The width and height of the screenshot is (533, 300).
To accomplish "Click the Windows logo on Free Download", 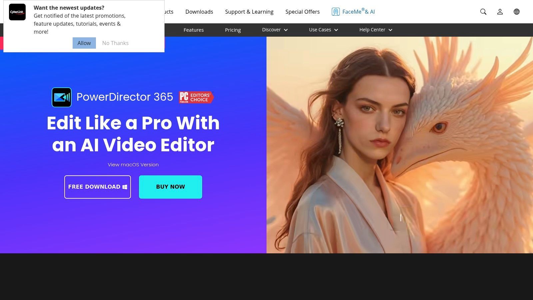I will (125, 187).
